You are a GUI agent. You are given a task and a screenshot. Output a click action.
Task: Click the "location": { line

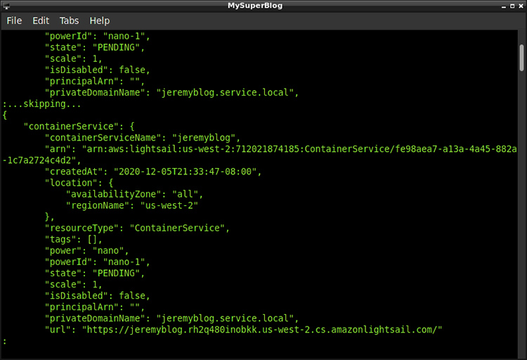pos(79,183)
